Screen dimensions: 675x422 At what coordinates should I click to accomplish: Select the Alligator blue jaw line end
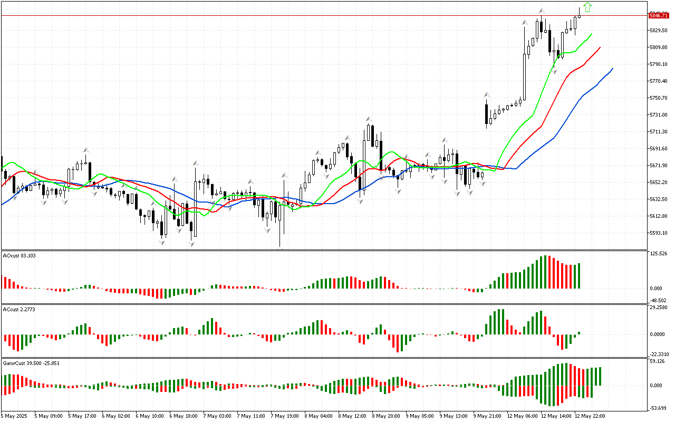612,69
